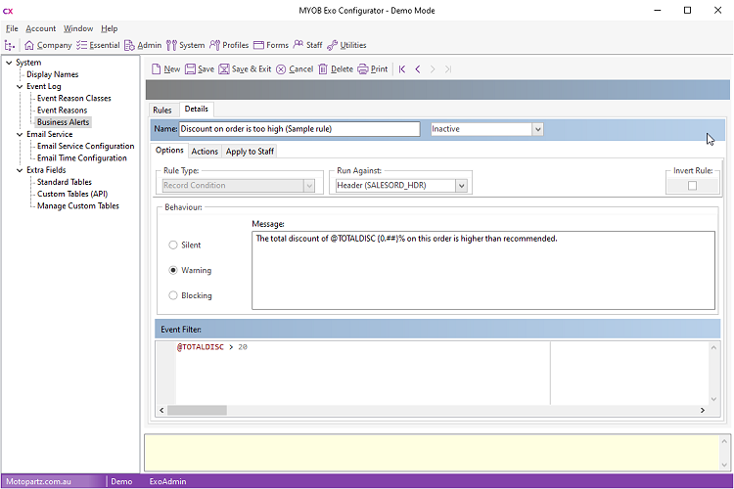Click the Event Filter horizontal scrollbar thumb
This screenshot has width=734, height=489.
(197, 411)
